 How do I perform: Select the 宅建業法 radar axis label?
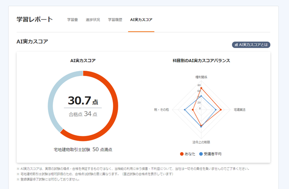(240, 109)
